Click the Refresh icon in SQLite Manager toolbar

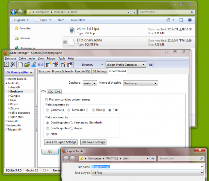pos(7,65)
